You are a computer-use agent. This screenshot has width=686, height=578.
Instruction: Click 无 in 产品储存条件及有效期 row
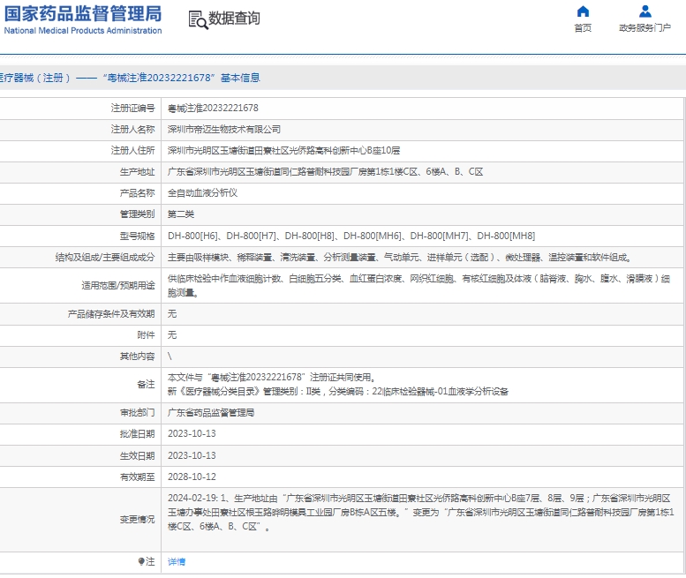click(172, 314)
